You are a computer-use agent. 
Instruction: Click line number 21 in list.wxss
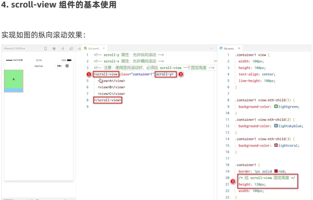(x=227, y=184)
